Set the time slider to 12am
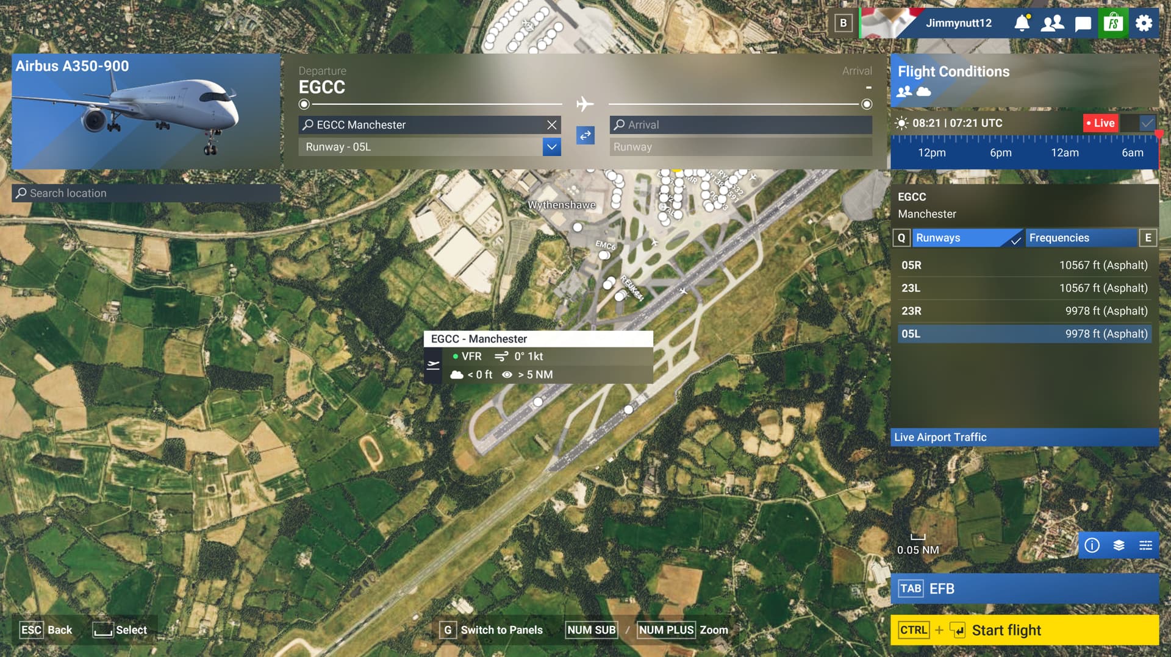 (1064, 153)
